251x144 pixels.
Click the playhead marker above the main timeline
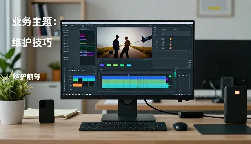click(128, 75)
